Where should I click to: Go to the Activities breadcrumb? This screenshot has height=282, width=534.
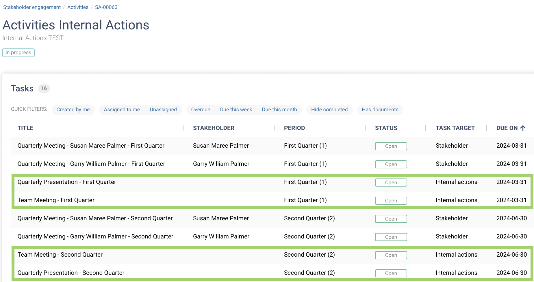pos(78,7)
